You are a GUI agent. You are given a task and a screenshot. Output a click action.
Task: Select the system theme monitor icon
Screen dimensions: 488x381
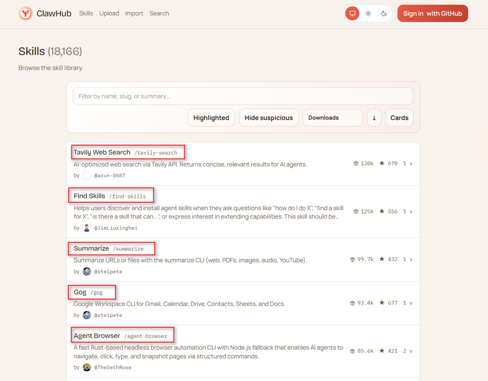[352, 14]
